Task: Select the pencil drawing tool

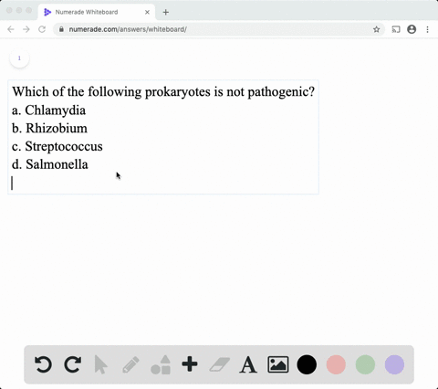Action: click(130, 364)
